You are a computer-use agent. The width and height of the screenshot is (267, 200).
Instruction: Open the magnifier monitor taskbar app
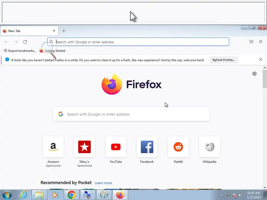(x=88, y=195)
